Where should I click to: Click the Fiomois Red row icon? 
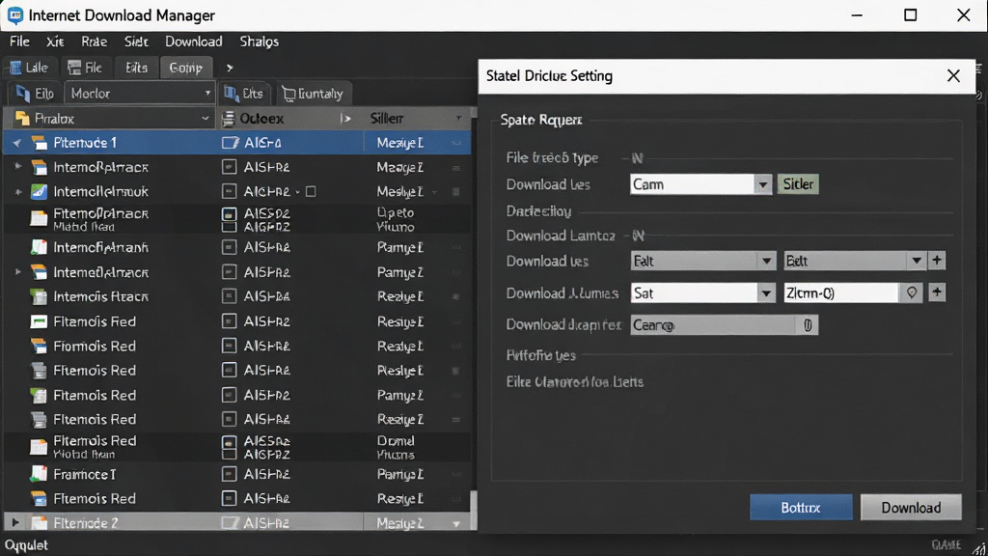point(39,347)
